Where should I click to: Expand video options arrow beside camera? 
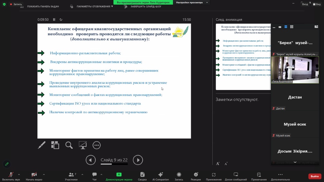[x=44, y=175]
